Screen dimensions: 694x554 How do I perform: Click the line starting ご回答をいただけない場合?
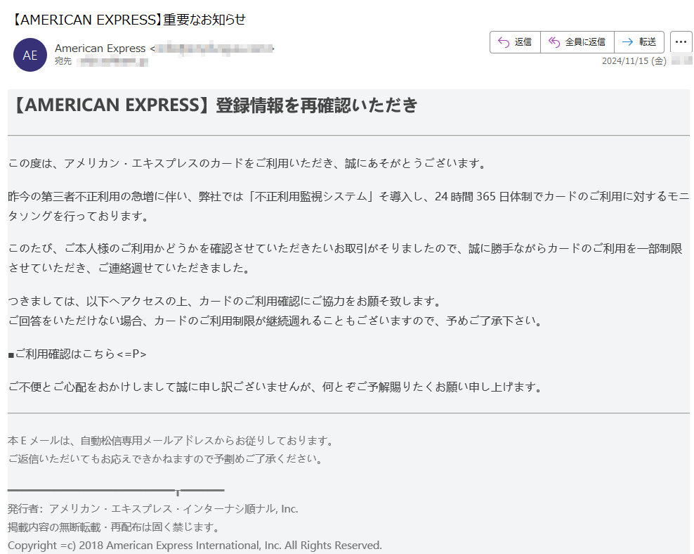click(x=275, y=321)
